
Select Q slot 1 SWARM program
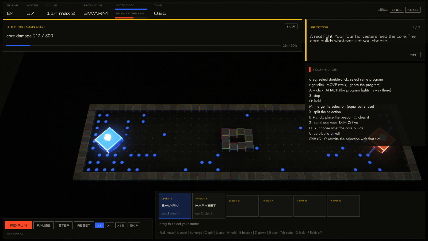tap(175, 206)
